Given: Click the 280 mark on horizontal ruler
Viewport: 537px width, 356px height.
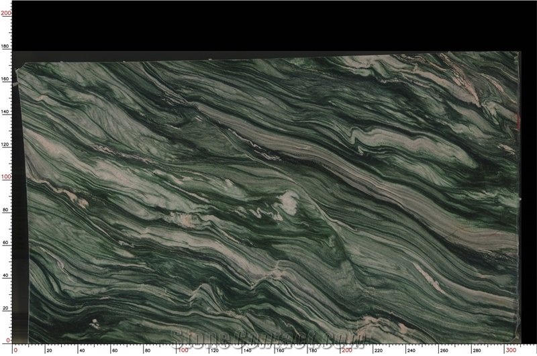Looking at the screenshot, I should click(x=477, y=351).
